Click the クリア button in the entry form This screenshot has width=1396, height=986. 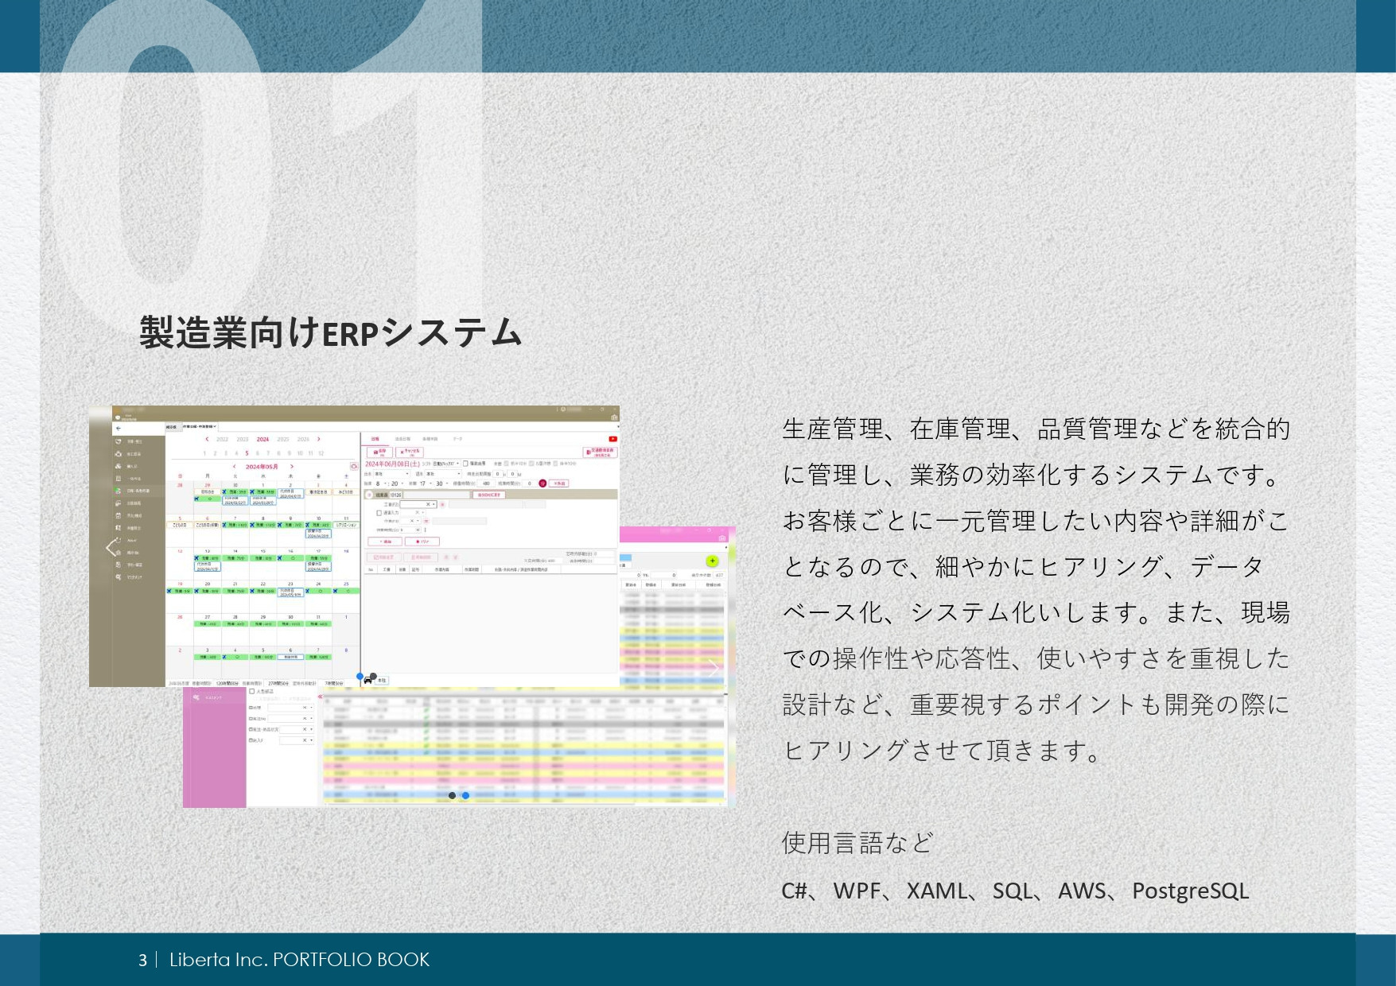pyautogui.click(x=422, y=542)
